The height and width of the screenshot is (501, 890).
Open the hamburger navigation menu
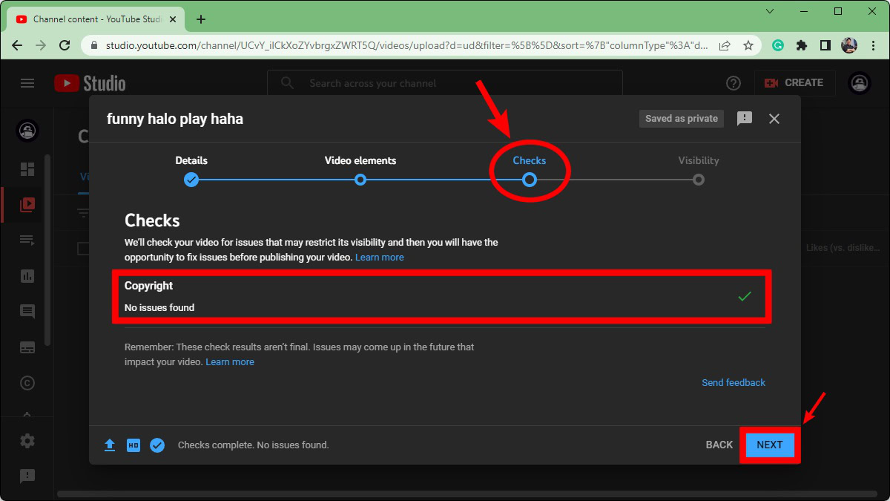click(27, 83)
